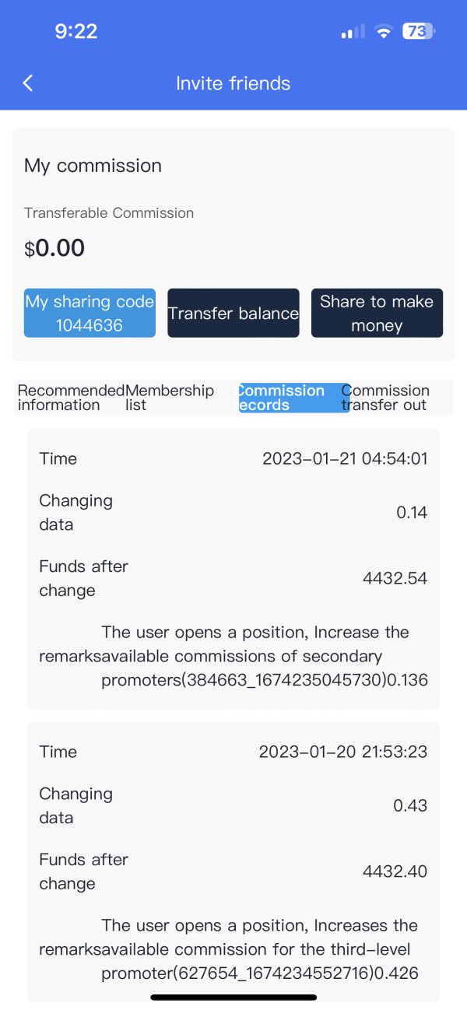Switch to the Membership list tab

170,398
